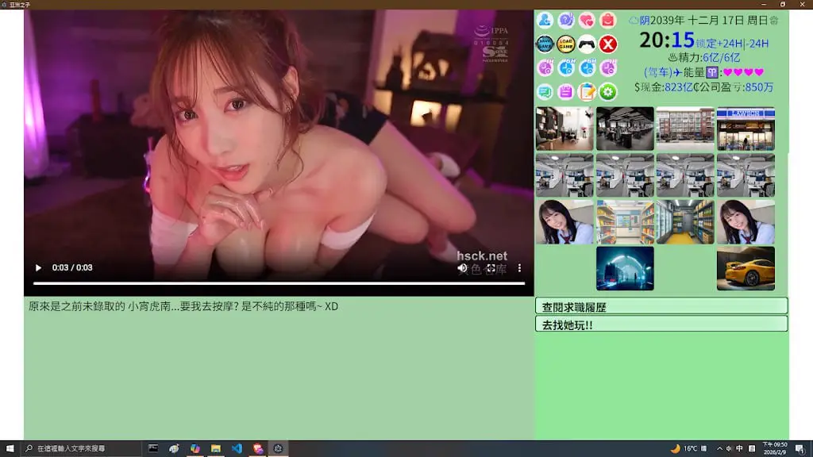Open the taskbar notification center
Viewport: 813px width, 457px height.
[800, 449]
